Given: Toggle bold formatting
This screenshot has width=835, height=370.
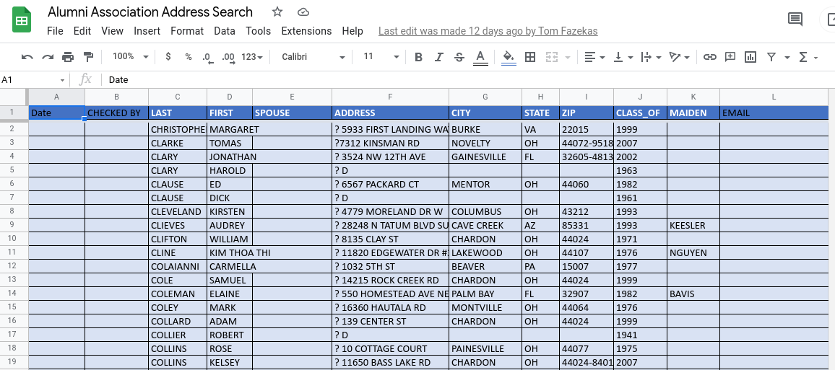Looking at the screenshot, I should [x=418, y=57].
